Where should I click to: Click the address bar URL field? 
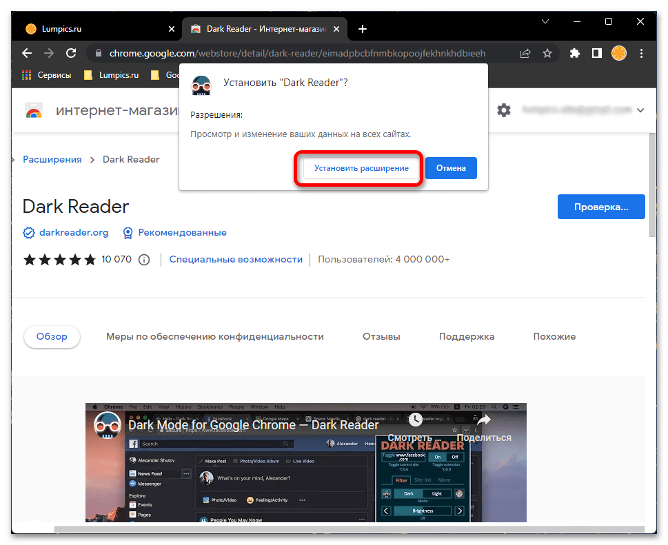[297, 53]
